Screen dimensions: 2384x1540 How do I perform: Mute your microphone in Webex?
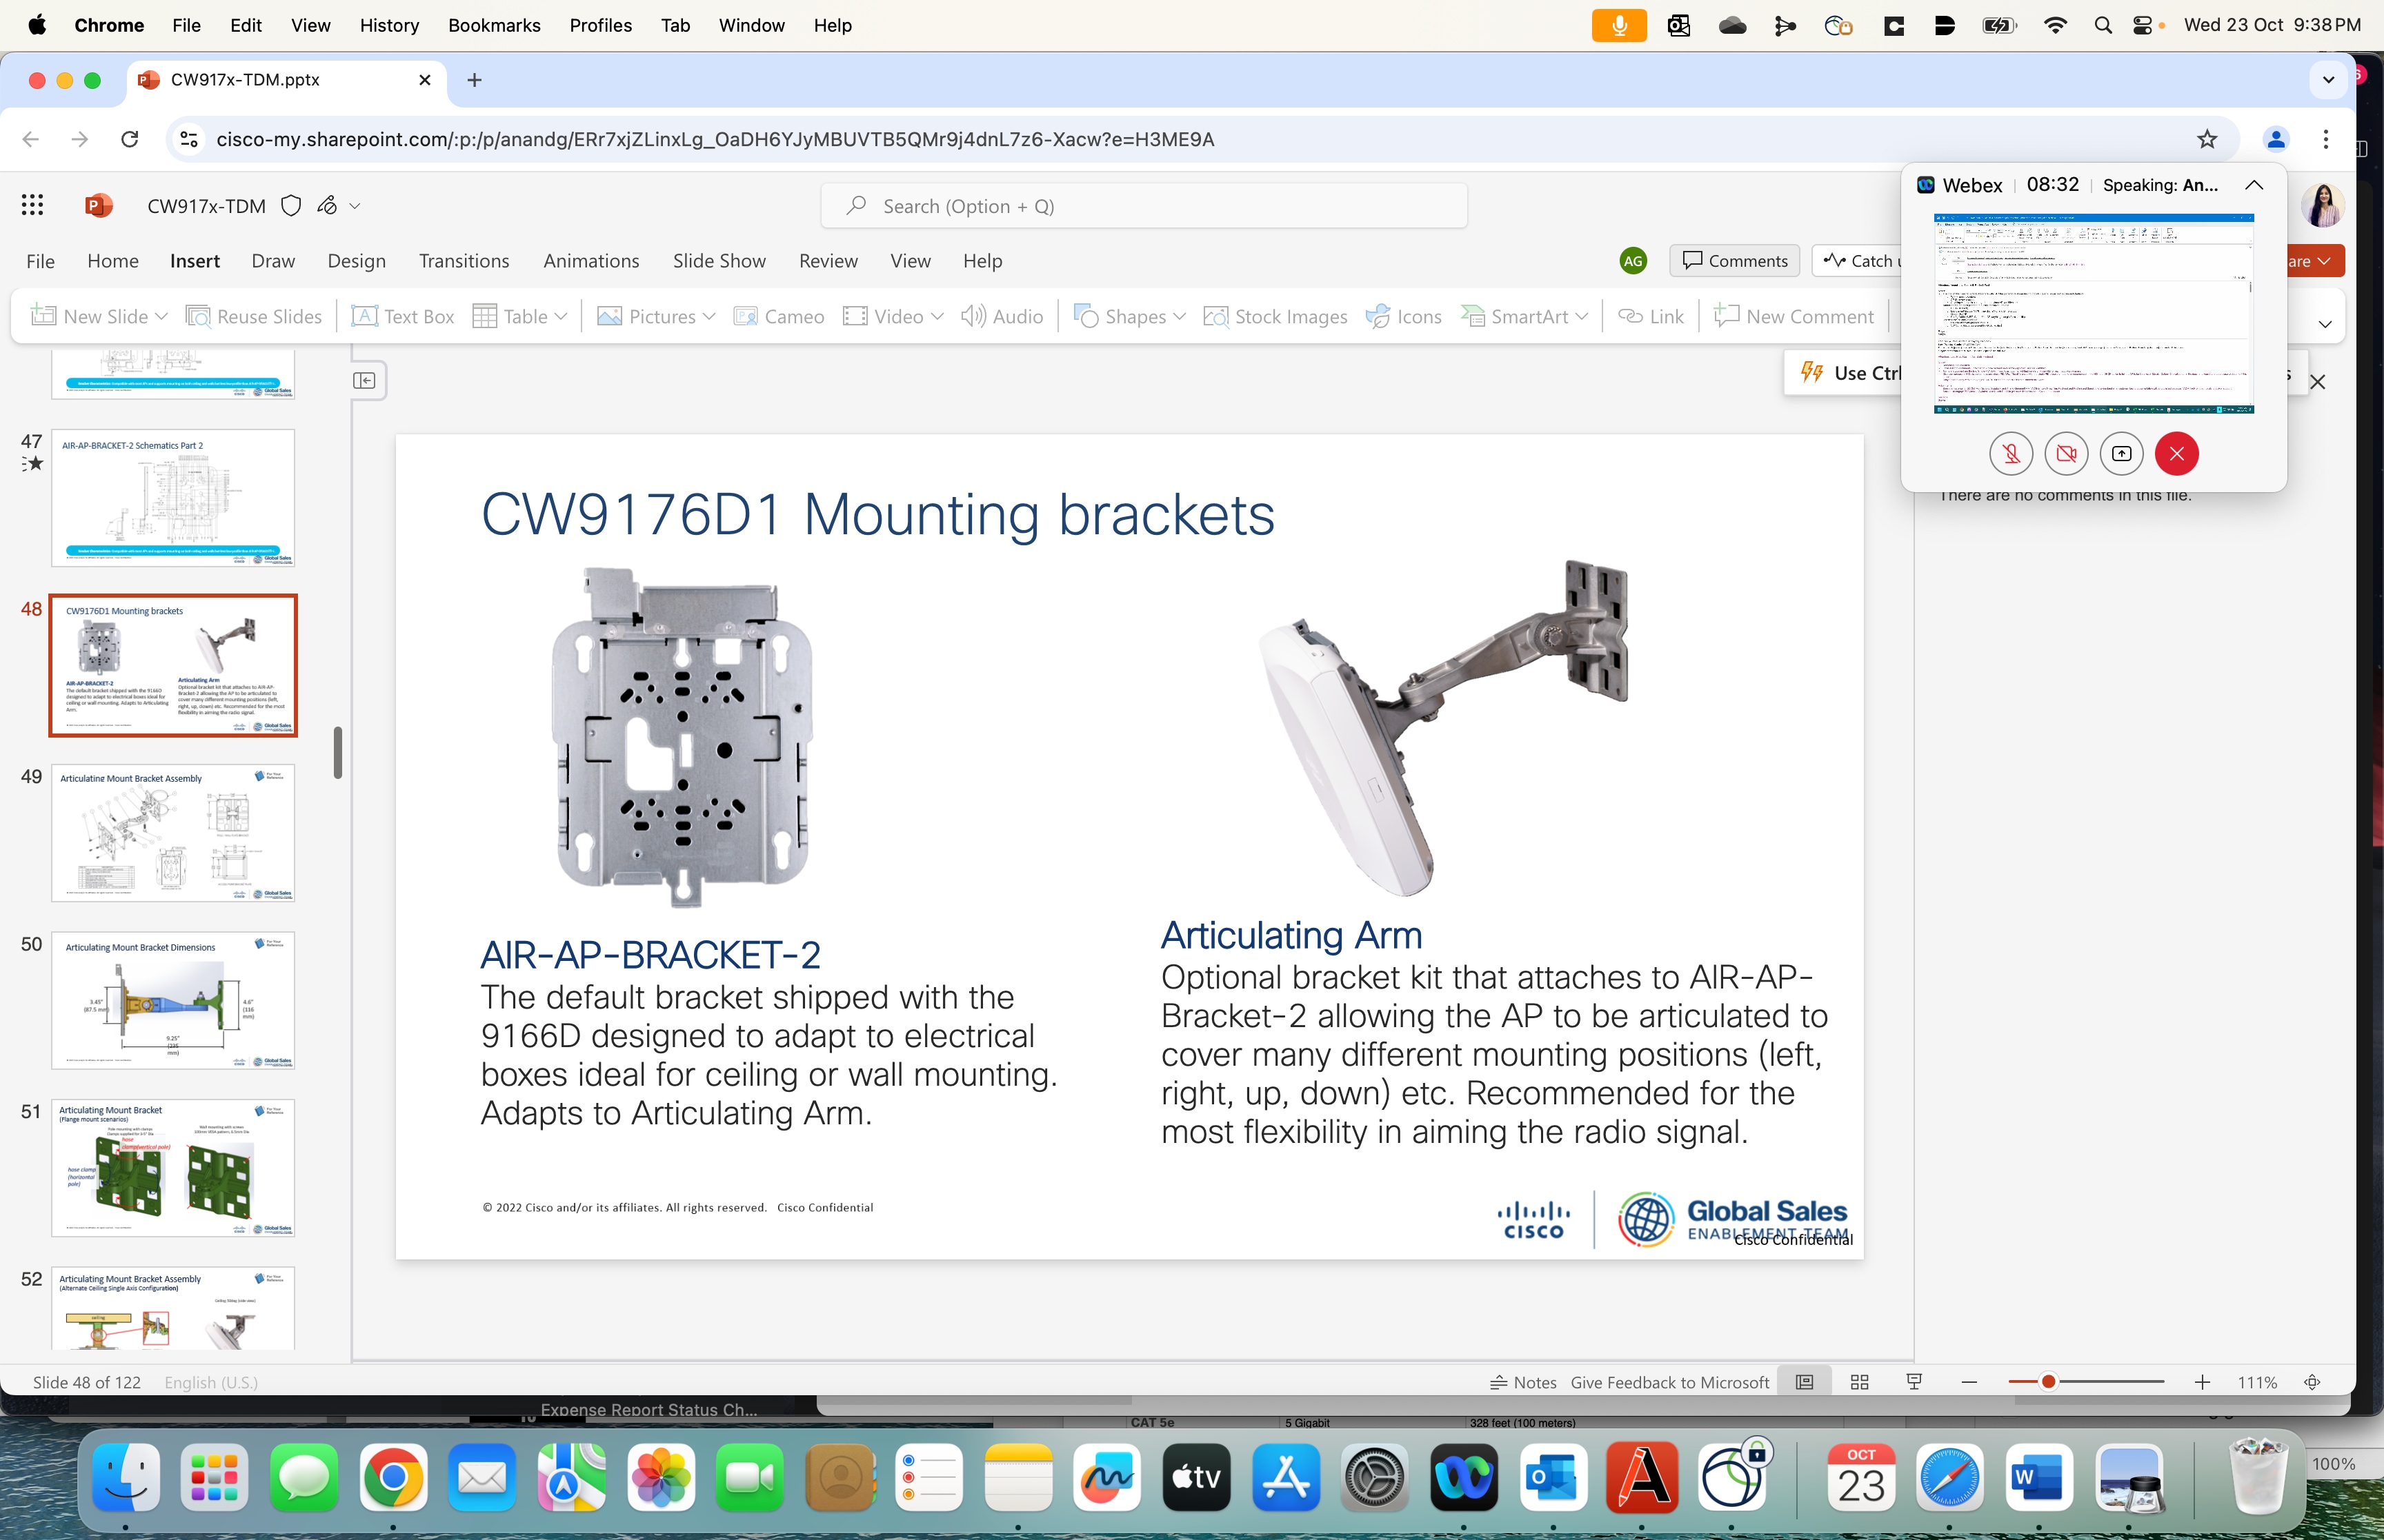[2011, 453]
